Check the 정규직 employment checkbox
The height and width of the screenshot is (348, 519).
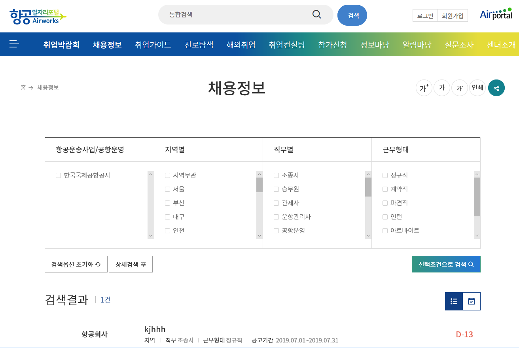(x=385, y=175)
